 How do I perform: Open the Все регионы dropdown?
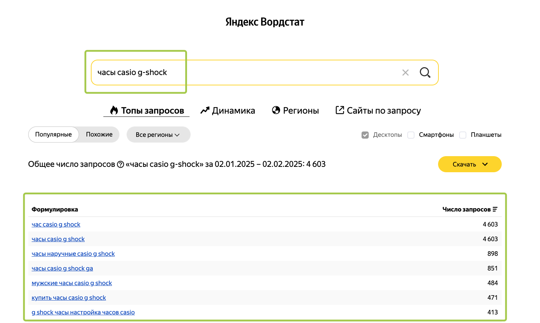(158, 134)
